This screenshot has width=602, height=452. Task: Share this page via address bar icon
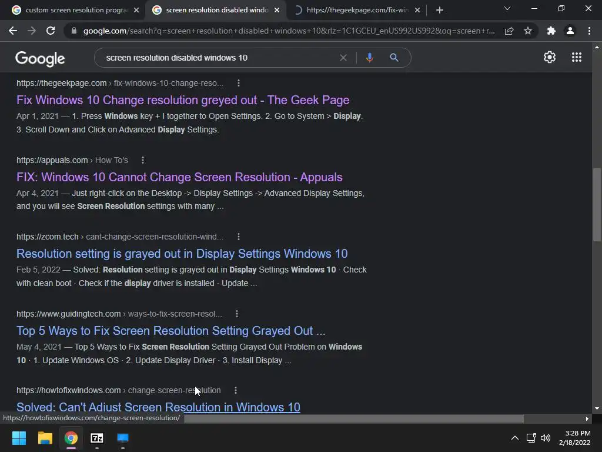(509, 31)
